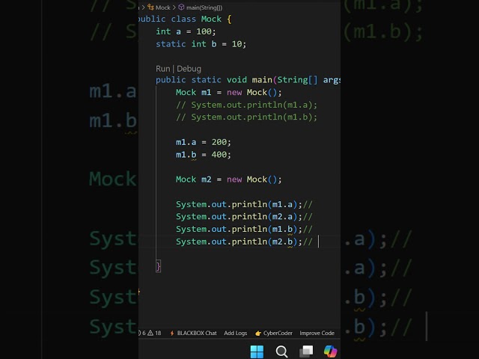The height and width of the screenshot is (359, 479).
Task: Click the class declaration 'class Mock {' line
Action: [x=185, y=19]
